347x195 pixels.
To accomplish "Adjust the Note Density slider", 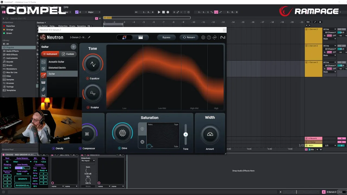I will pyautogui.click(x=23, y=168).
